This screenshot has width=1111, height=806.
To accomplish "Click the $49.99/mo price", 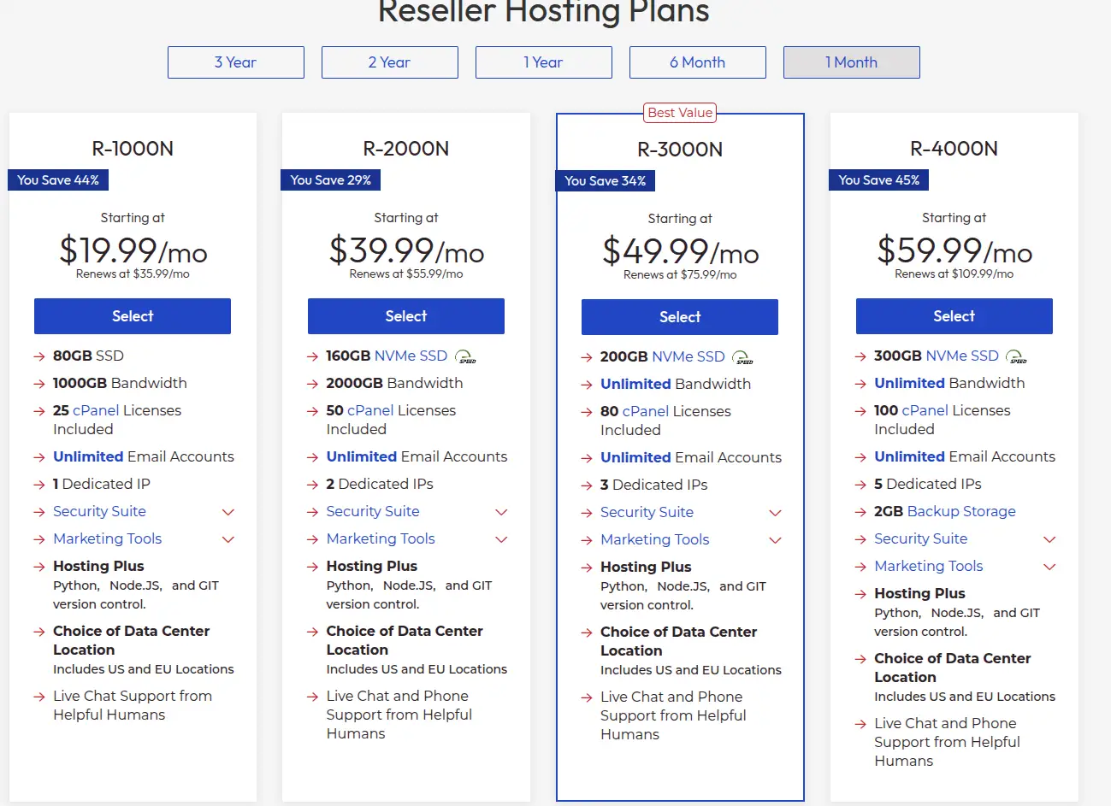I will 681,251.
